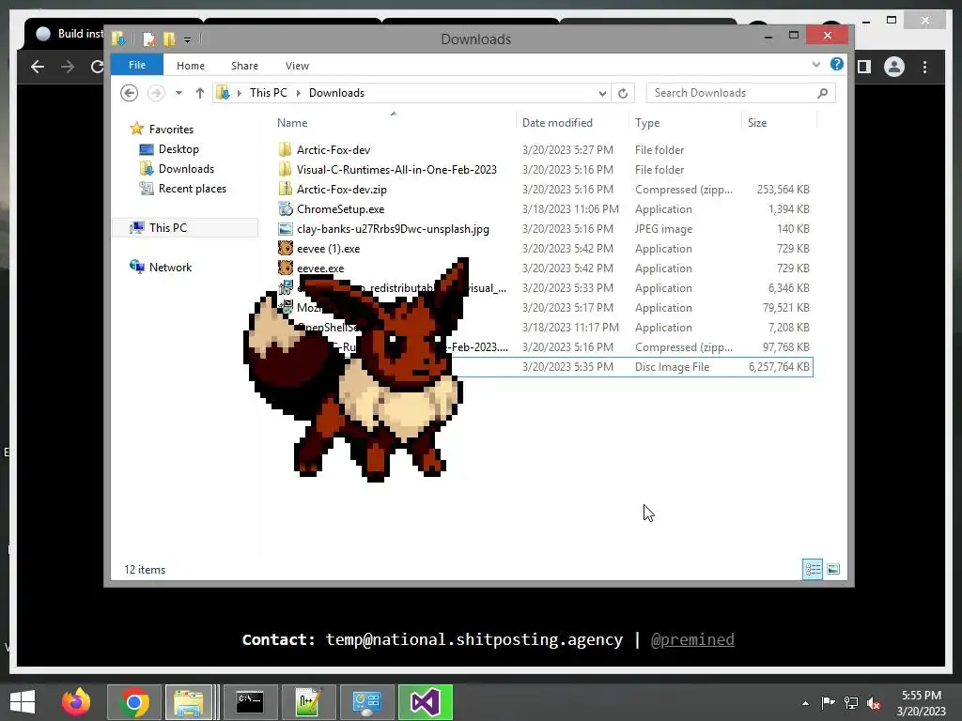Open the View ribbon tab
962x721 pixels.
pos(297,66)
